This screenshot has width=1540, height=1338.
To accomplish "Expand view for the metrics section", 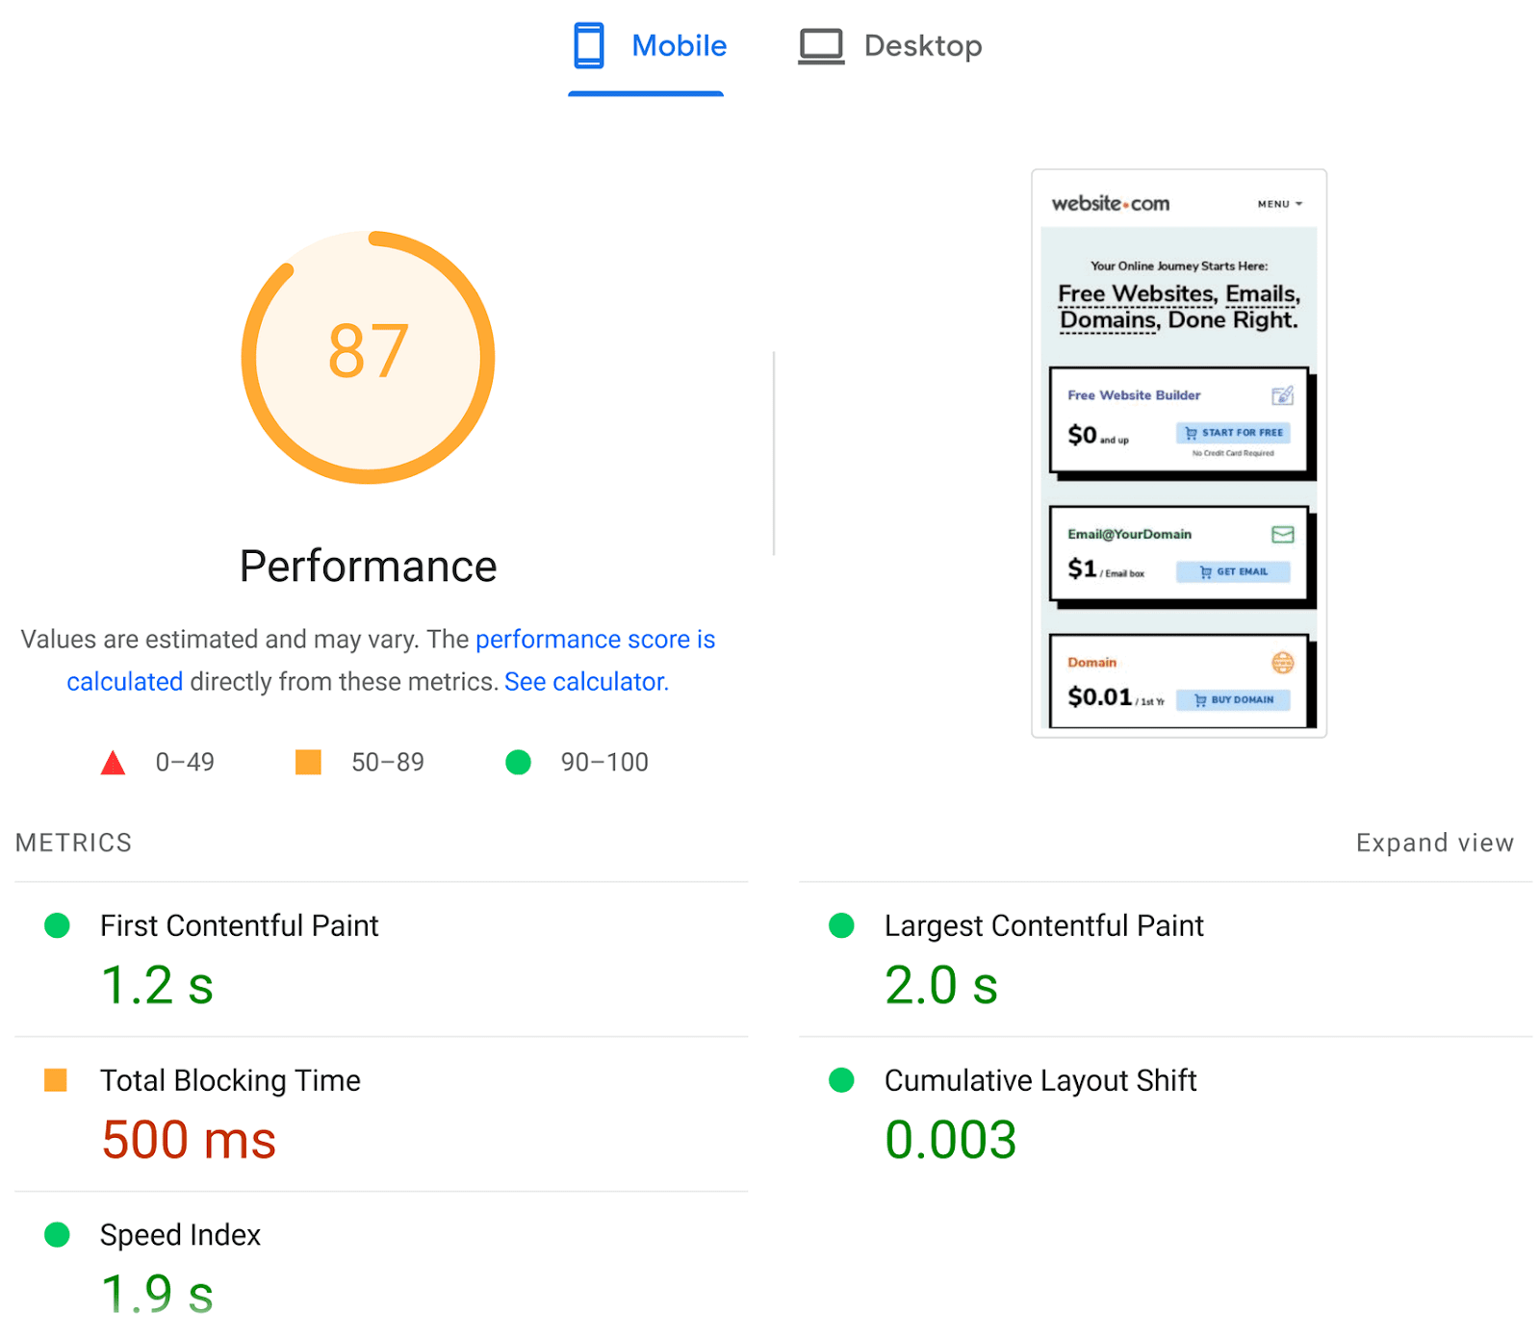I will 1434,842.
